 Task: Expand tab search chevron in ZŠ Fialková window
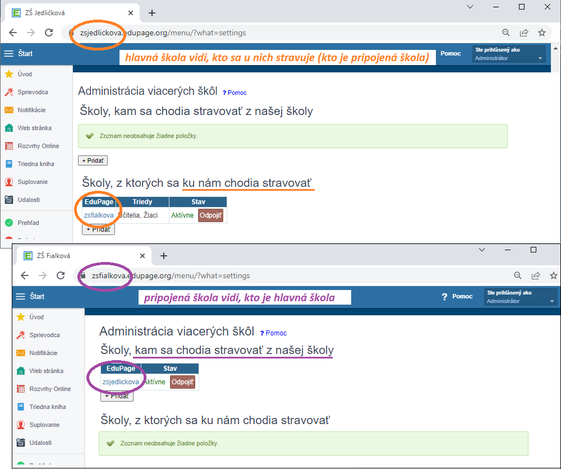click(482, 250)
